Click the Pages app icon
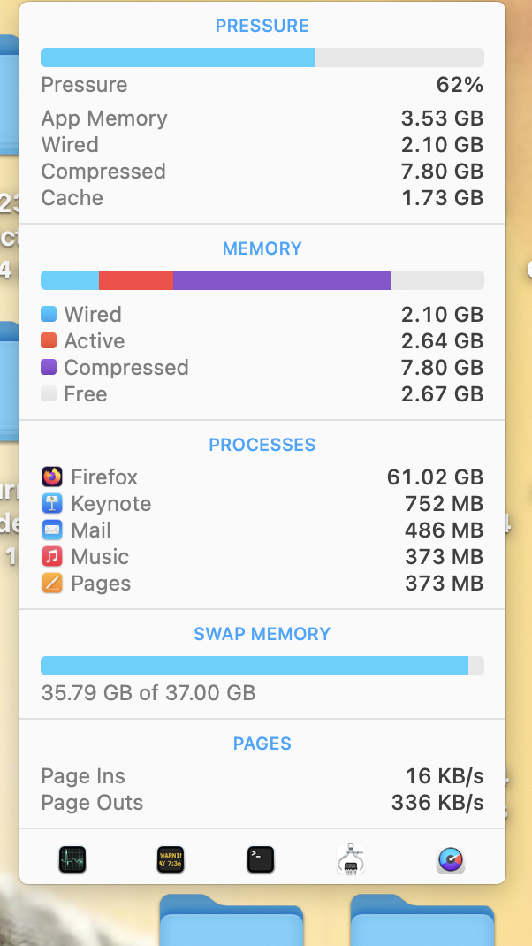 tap(51, 583)
